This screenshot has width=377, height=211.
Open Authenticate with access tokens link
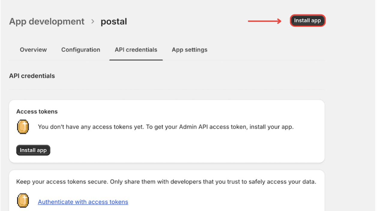pos(83,202)
